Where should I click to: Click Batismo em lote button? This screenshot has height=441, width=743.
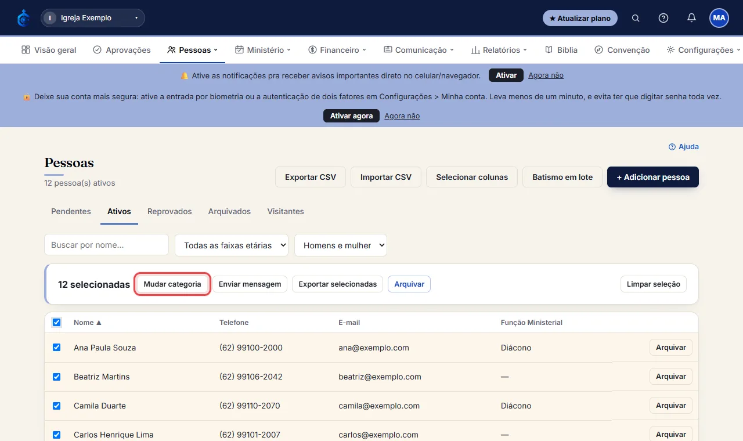562,177
